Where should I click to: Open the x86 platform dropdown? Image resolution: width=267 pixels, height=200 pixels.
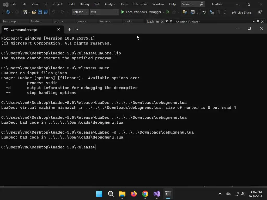pyautogui.click(x=104, y=12)
